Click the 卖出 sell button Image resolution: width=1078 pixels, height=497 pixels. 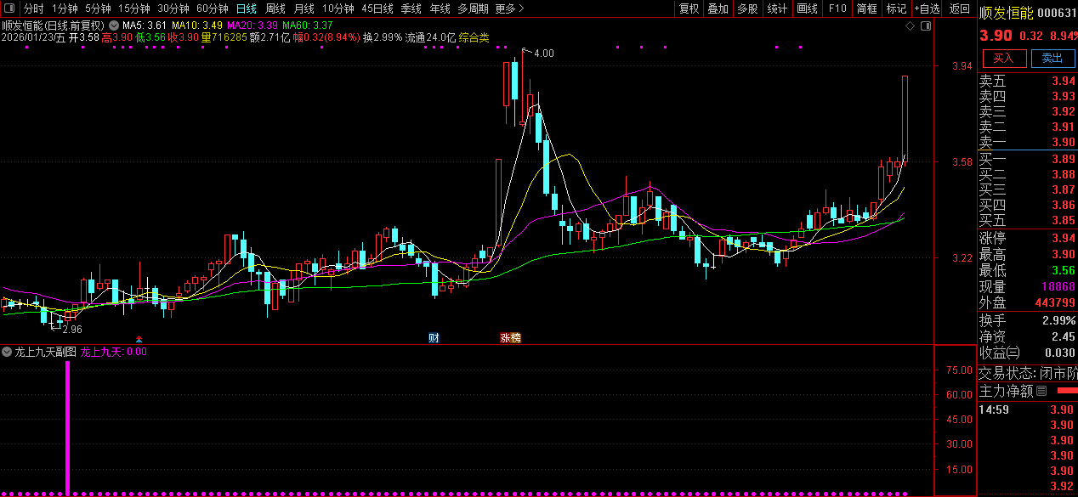(x=1052, y=58)
